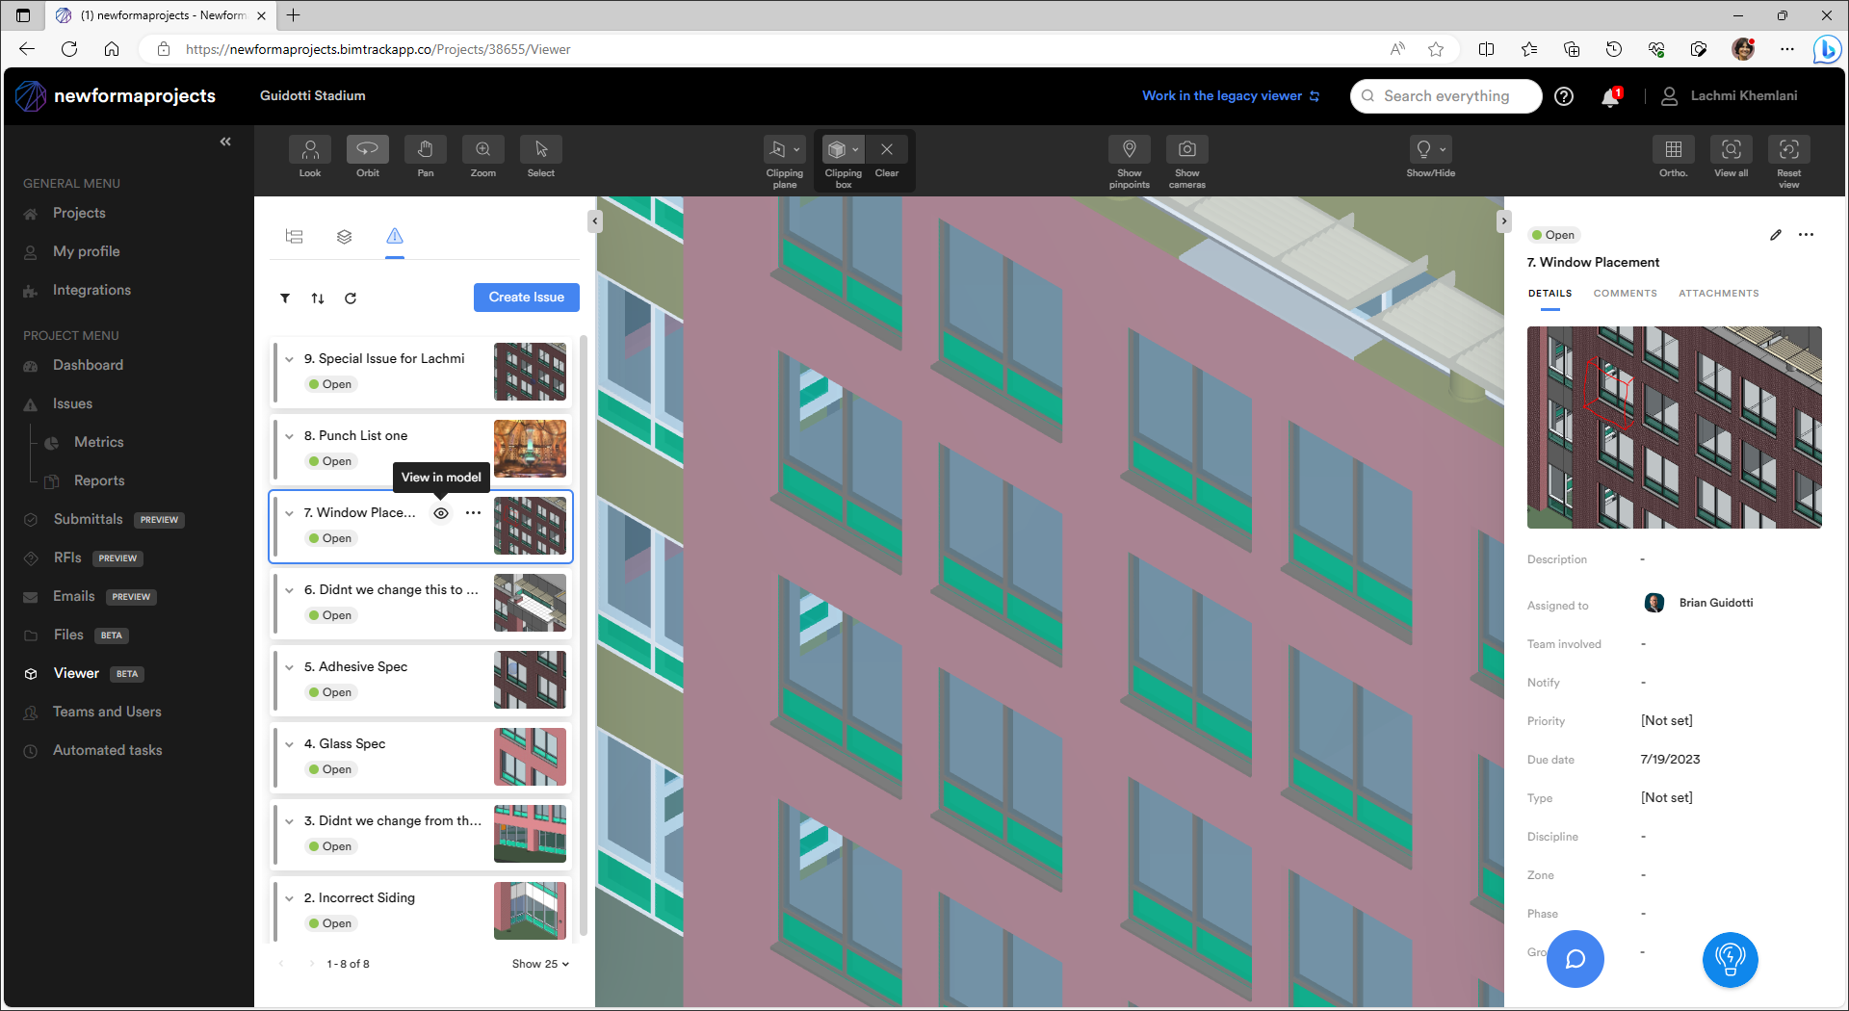Click Brian Guidotti assignee

1699,604
